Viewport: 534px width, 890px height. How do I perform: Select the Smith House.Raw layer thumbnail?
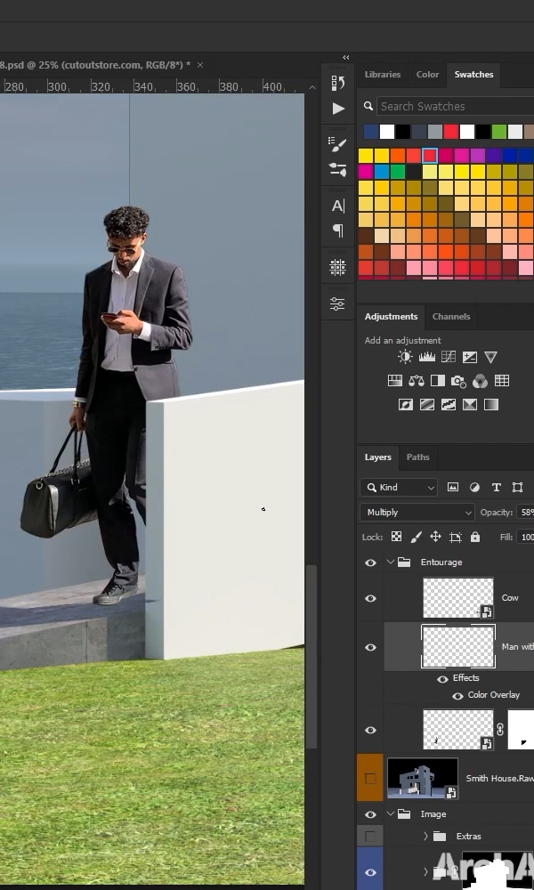(x=423, y=779)
